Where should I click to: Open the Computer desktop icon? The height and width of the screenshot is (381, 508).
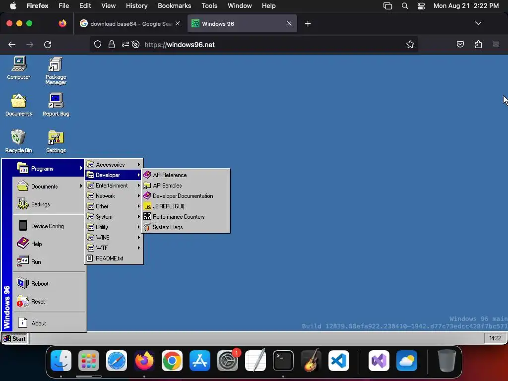point(18,68)
